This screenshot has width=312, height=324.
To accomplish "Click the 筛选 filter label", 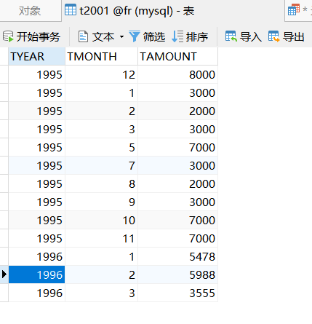I will 154,37.
